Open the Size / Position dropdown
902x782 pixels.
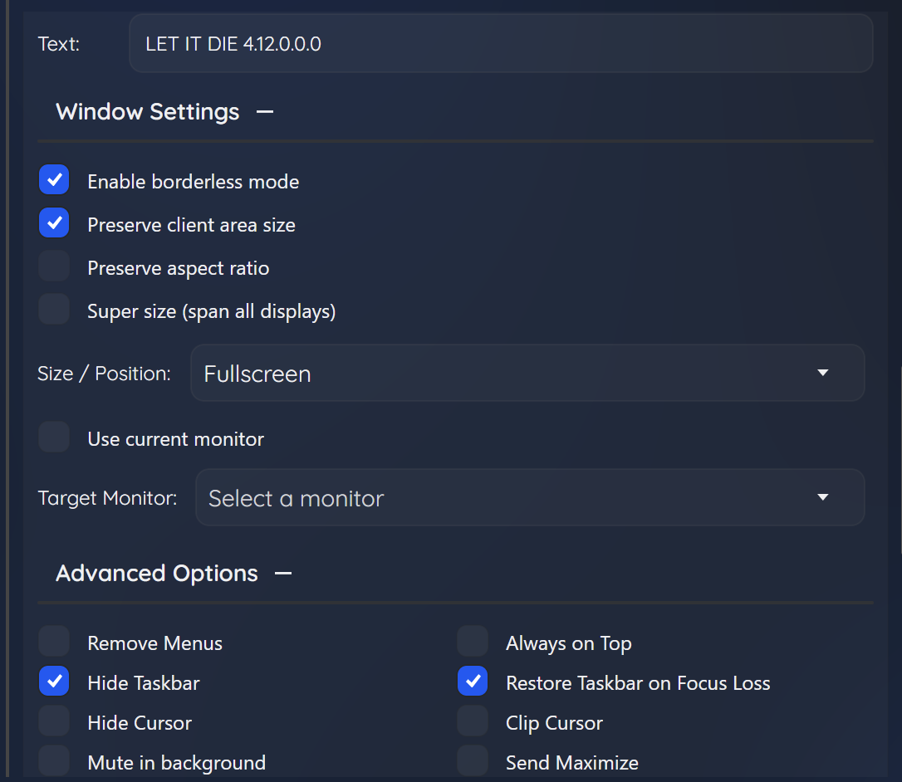(x=527, y=374)
